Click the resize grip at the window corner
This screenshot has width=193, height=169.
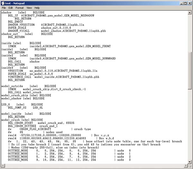pyautogui.click(x=190, y=165)
